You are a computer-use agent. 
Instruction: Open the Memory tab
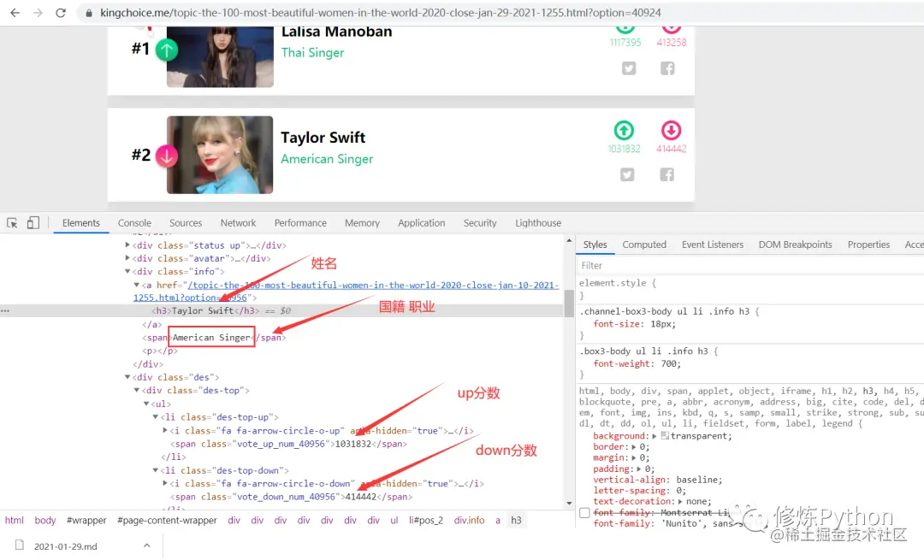click(x=362, y=223)
